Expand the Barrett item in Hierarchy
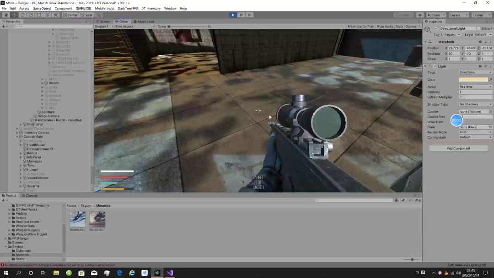This screenshot has width=494, height=278. pyautogui.click(x=42, y=83)
